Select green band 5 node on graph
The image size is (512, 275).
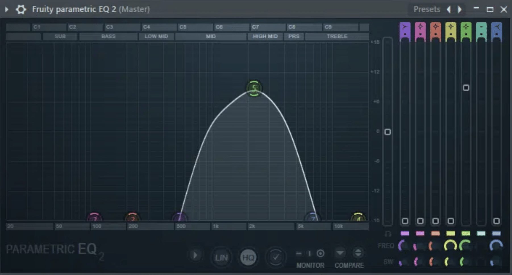[254, 88]
